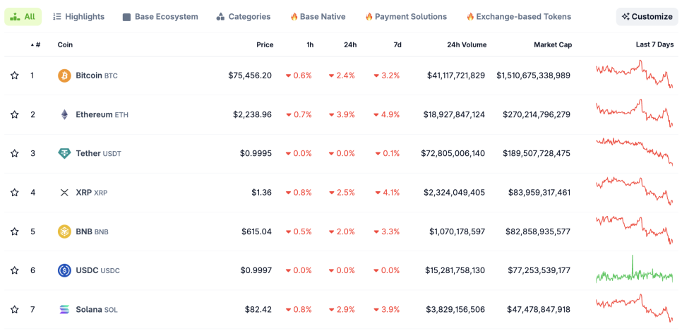Click the Solana logo icon
This screenshot has width=682, height=331.
(x=64, y=309)
